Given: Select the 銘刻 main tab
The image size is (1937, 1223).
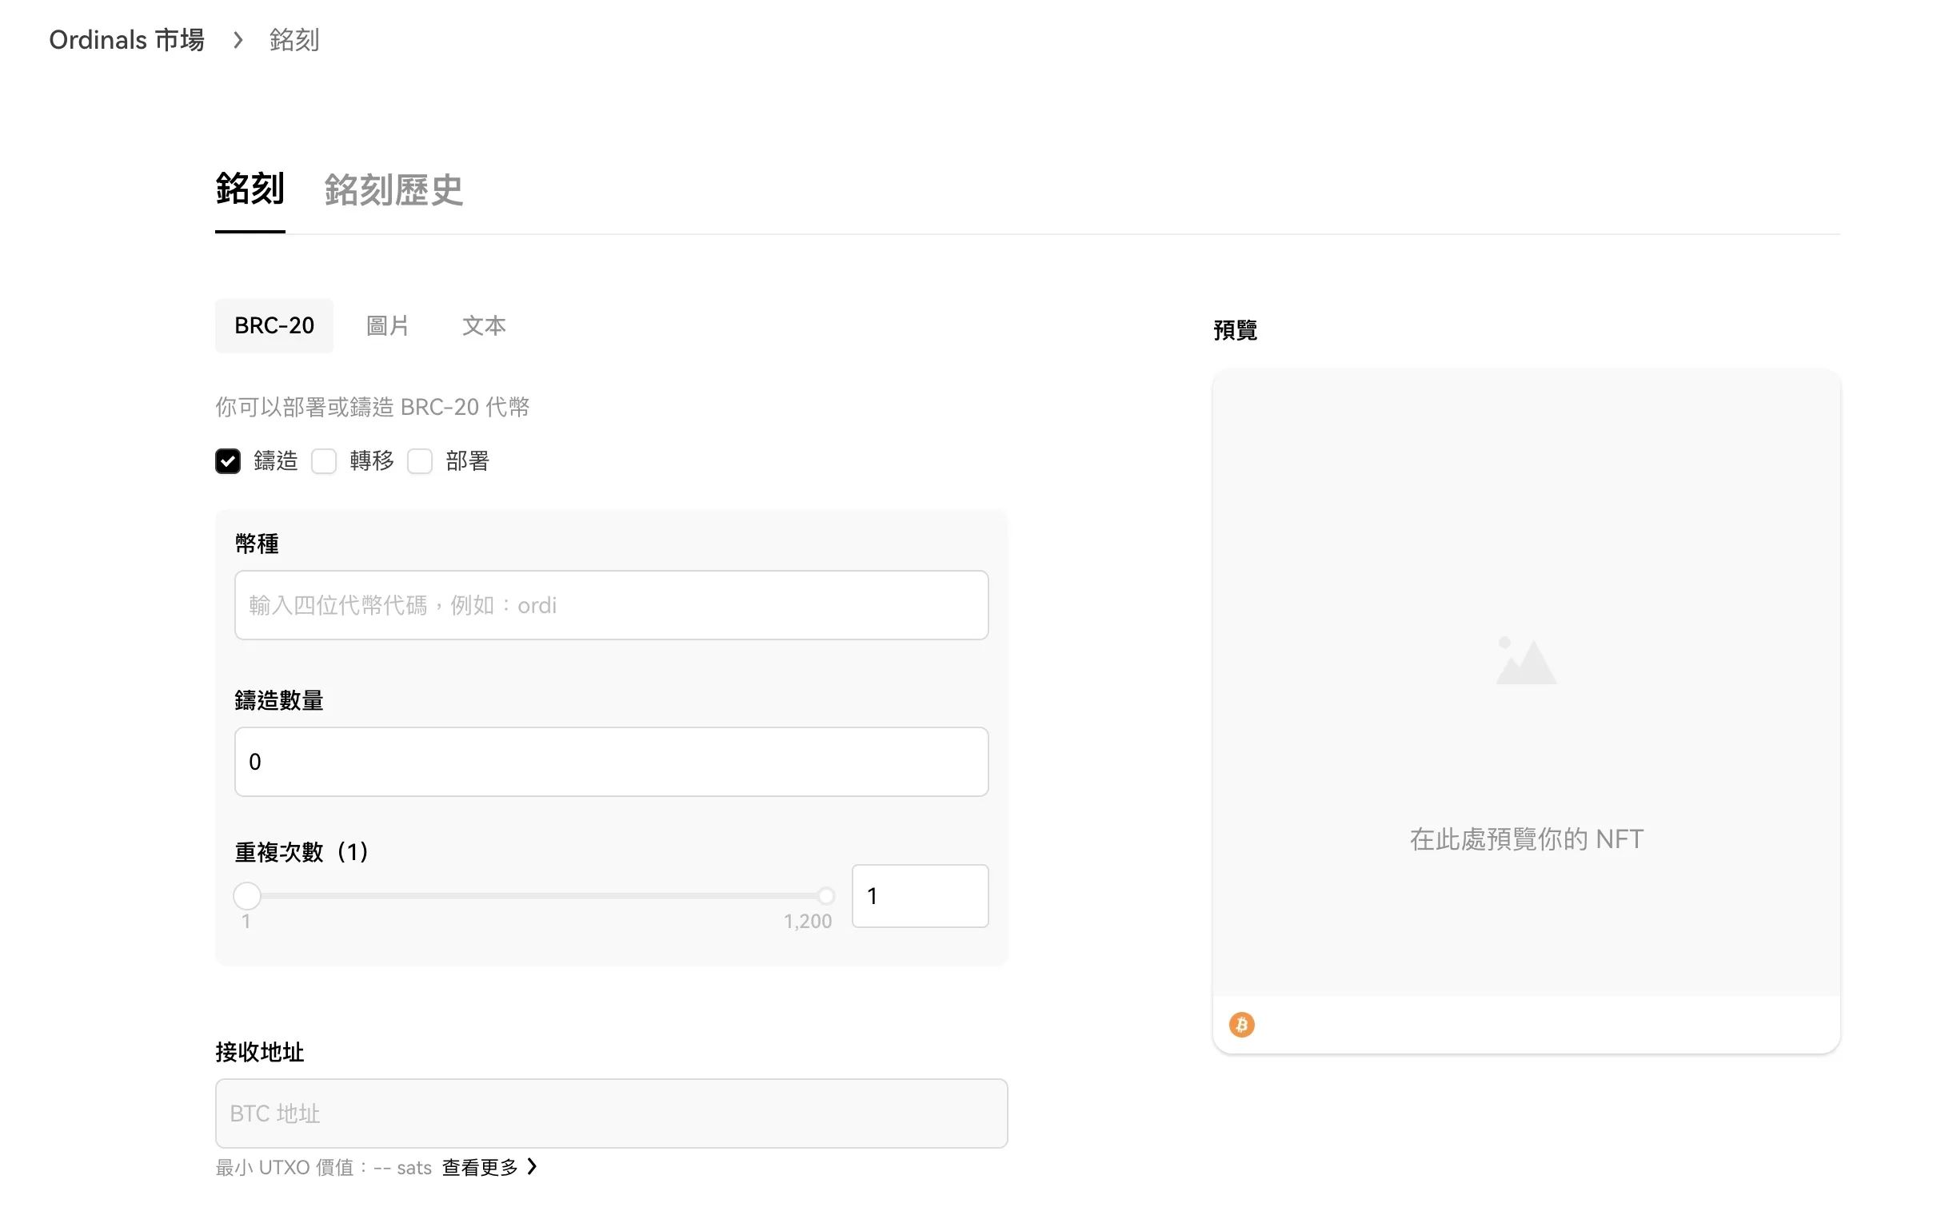Looking at the screenshot, I should click(x=250, y=189).
